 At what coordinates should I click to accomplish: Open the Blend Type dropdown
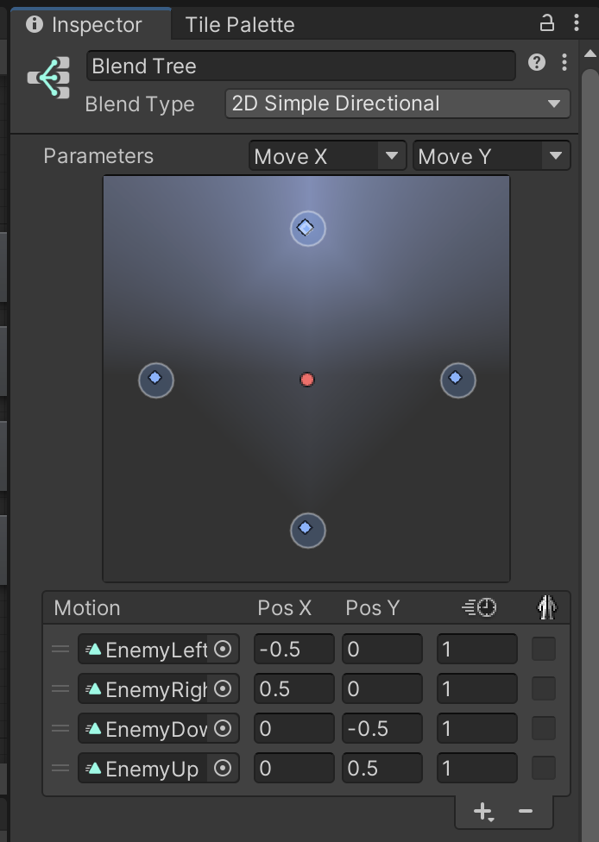[397, 104]
